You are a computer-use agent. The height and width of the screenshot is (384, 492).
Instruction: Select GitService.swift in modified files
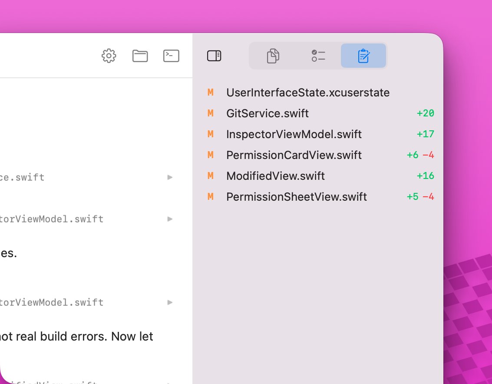tap(320, 113)
